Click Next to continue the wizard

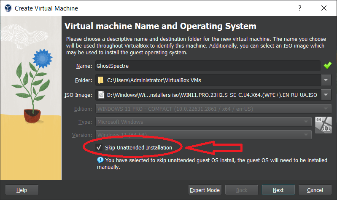278,190
